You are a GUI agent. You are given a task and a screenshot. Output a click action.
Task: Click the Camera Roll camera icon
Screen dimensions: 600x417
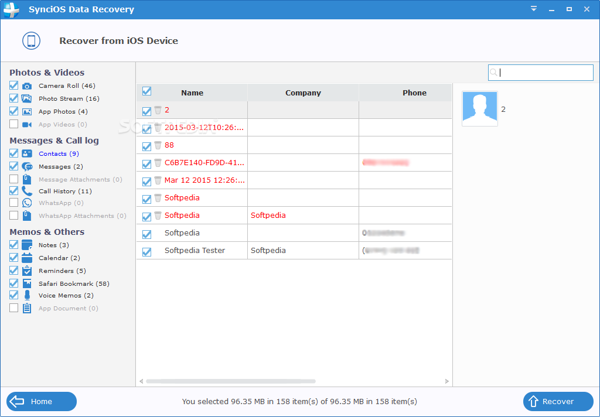(27, 86)
